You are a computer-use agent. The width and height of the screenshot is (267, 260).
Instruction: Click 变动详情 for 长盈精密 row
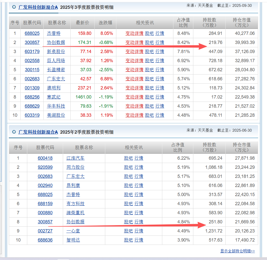134,70
